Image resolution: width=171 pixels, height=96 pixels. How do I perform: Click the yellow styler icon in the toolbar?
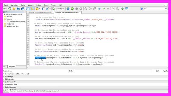pos(37,9)
